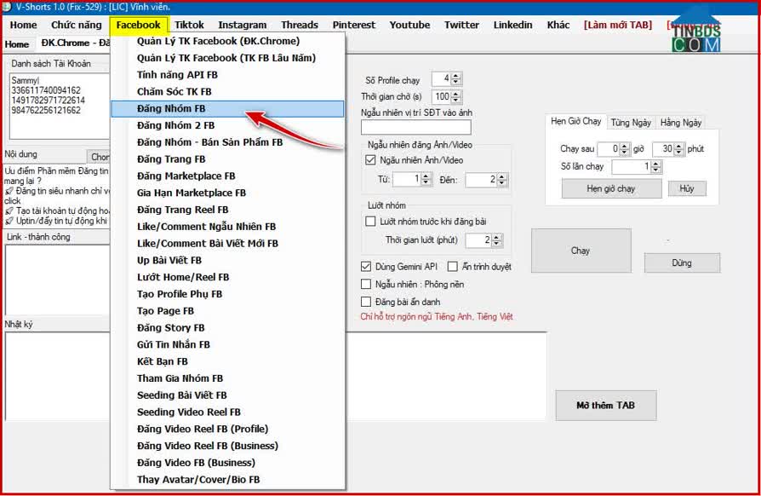Viewport: 761px width, 496px height.
Task: Select Tính năng API FB
Action: (228, 75)
